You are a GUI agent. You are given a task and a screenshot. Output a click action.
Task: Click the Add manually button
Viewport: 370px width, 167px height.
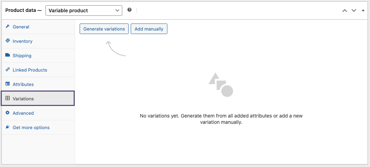click(149, 29)
